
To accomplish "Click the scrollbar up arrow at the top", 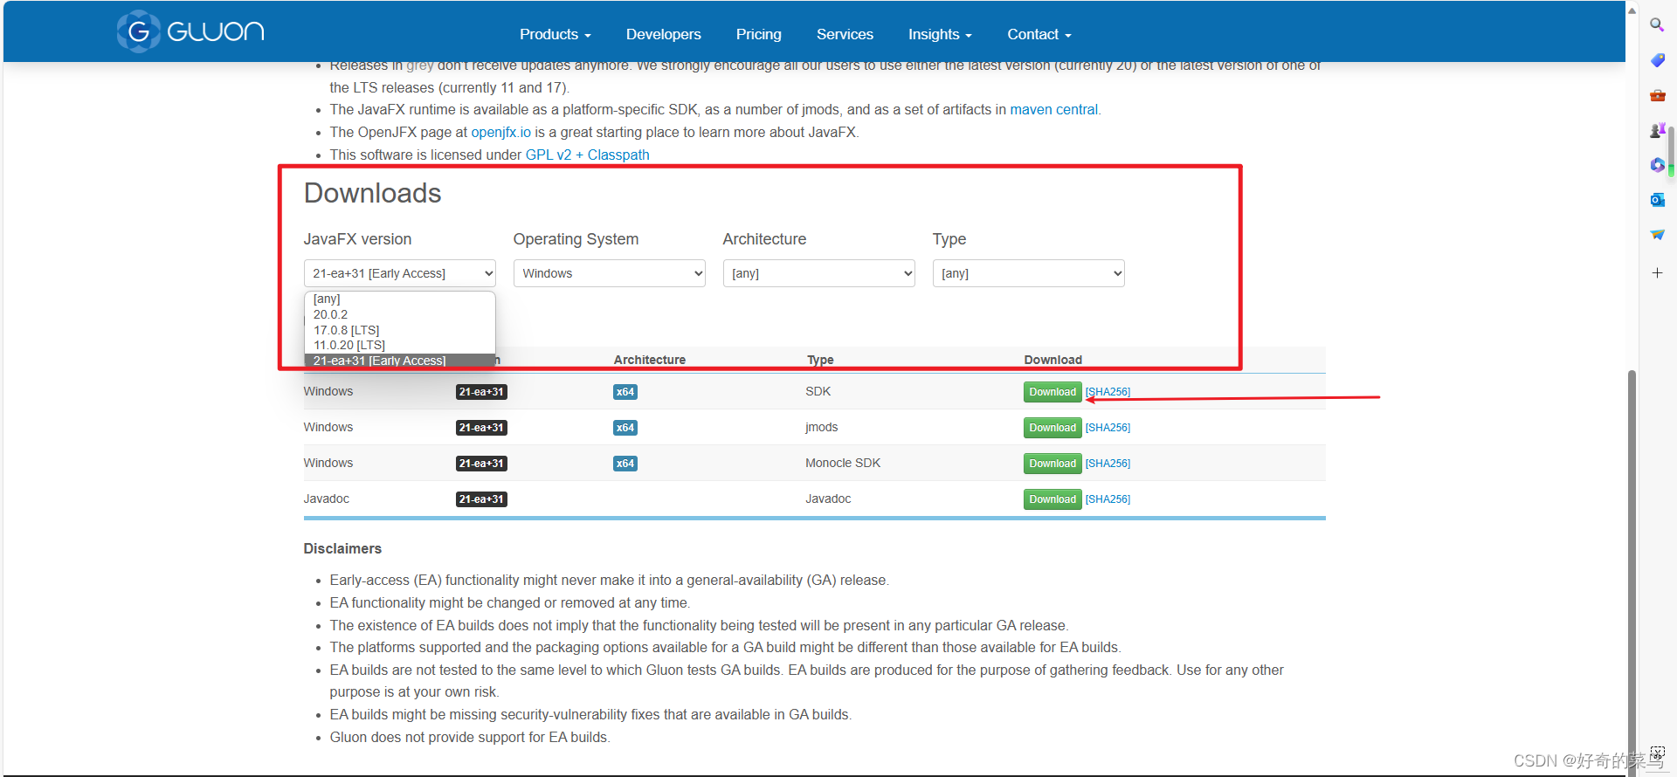I will [1632, 10].
